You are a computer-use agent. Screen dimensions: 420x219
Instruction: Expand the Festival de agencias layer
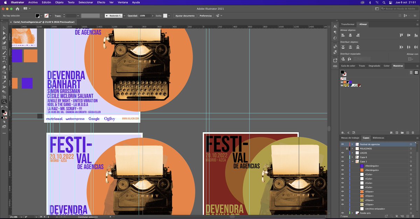point(352,144)
